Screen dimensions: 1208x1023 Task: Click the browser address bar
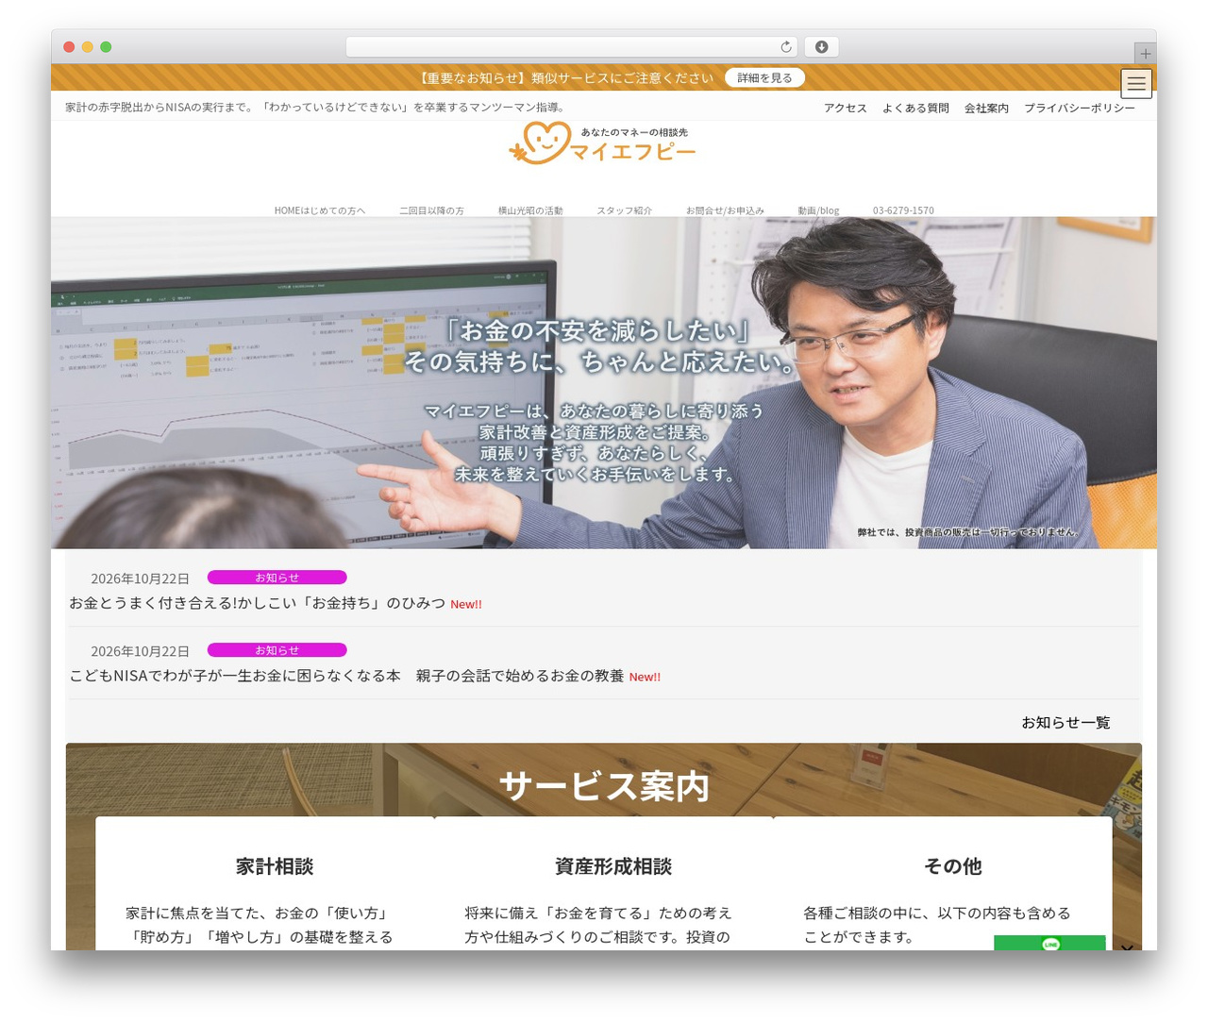pos(572,47)
